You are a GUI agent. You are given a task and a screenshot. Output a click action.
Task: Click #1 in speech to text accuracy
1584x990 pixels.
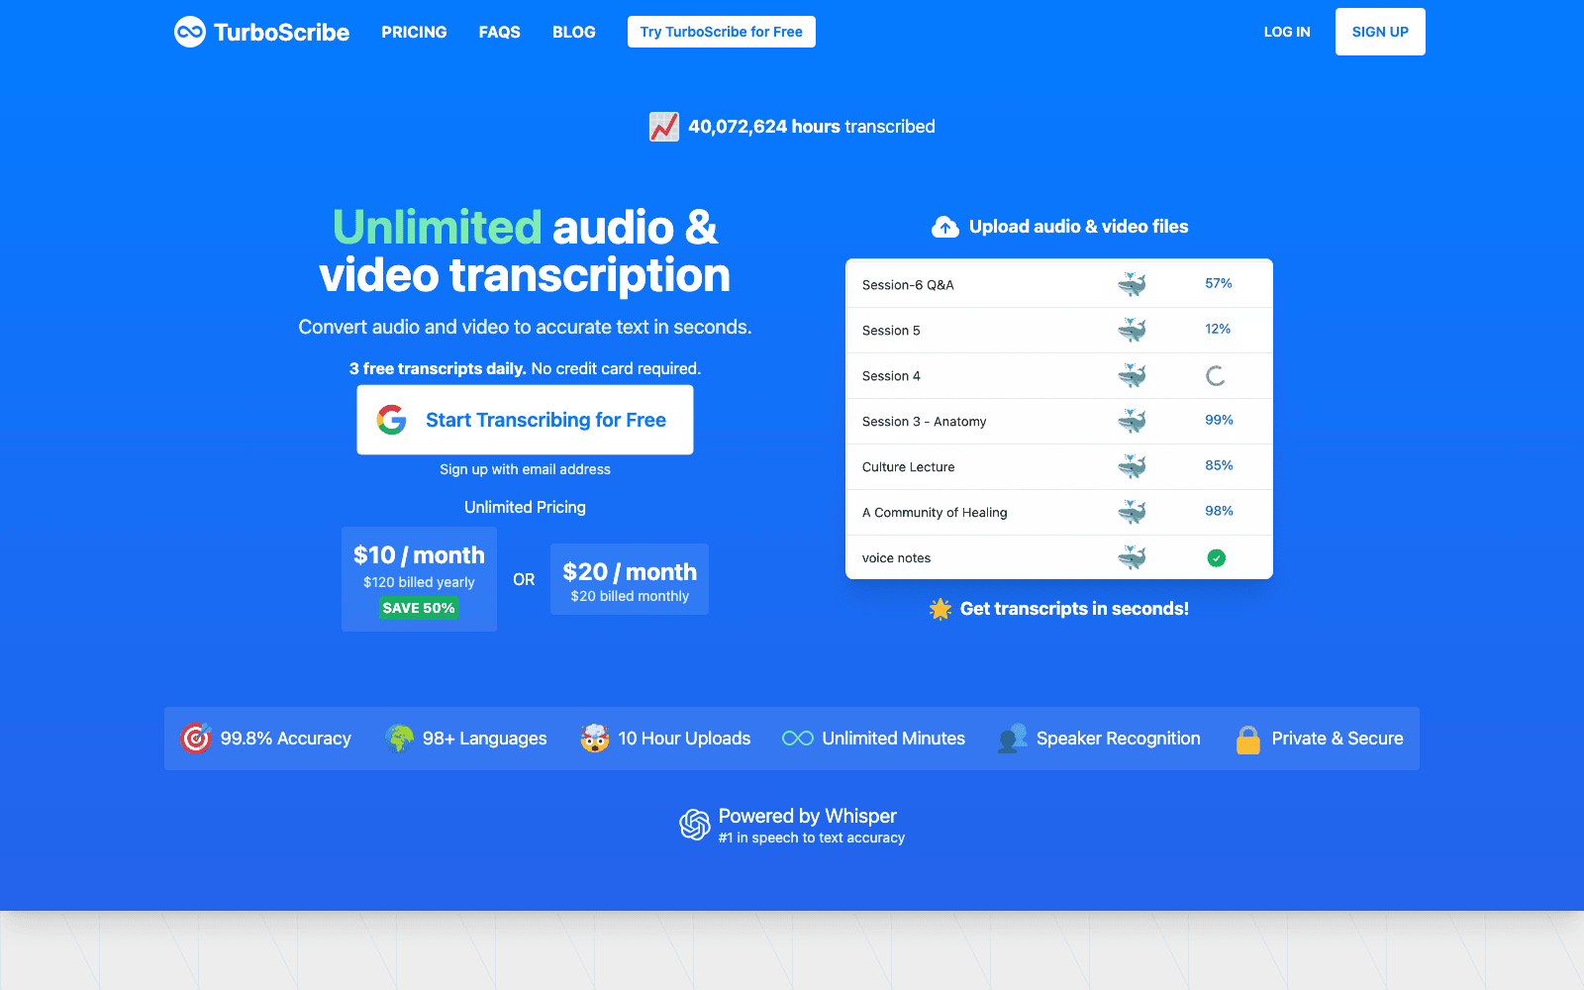(812, 838)
